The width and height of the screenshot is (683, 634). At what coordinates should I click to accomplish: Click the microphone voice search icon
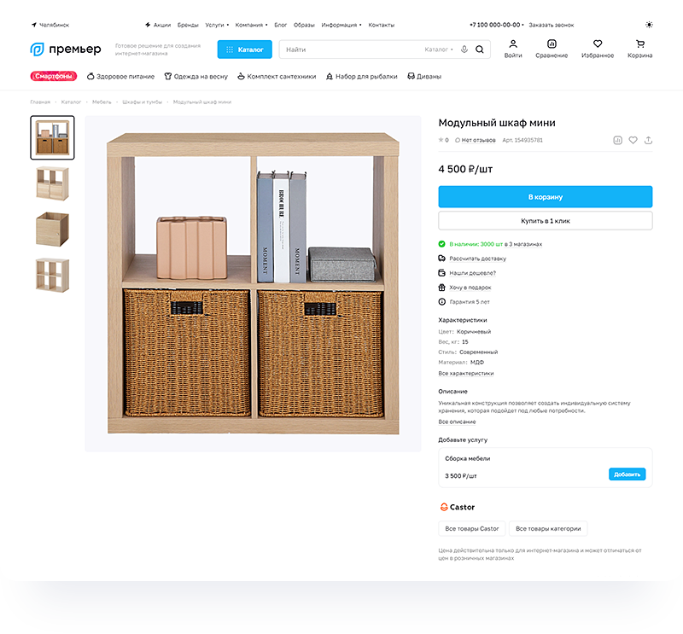464,49
